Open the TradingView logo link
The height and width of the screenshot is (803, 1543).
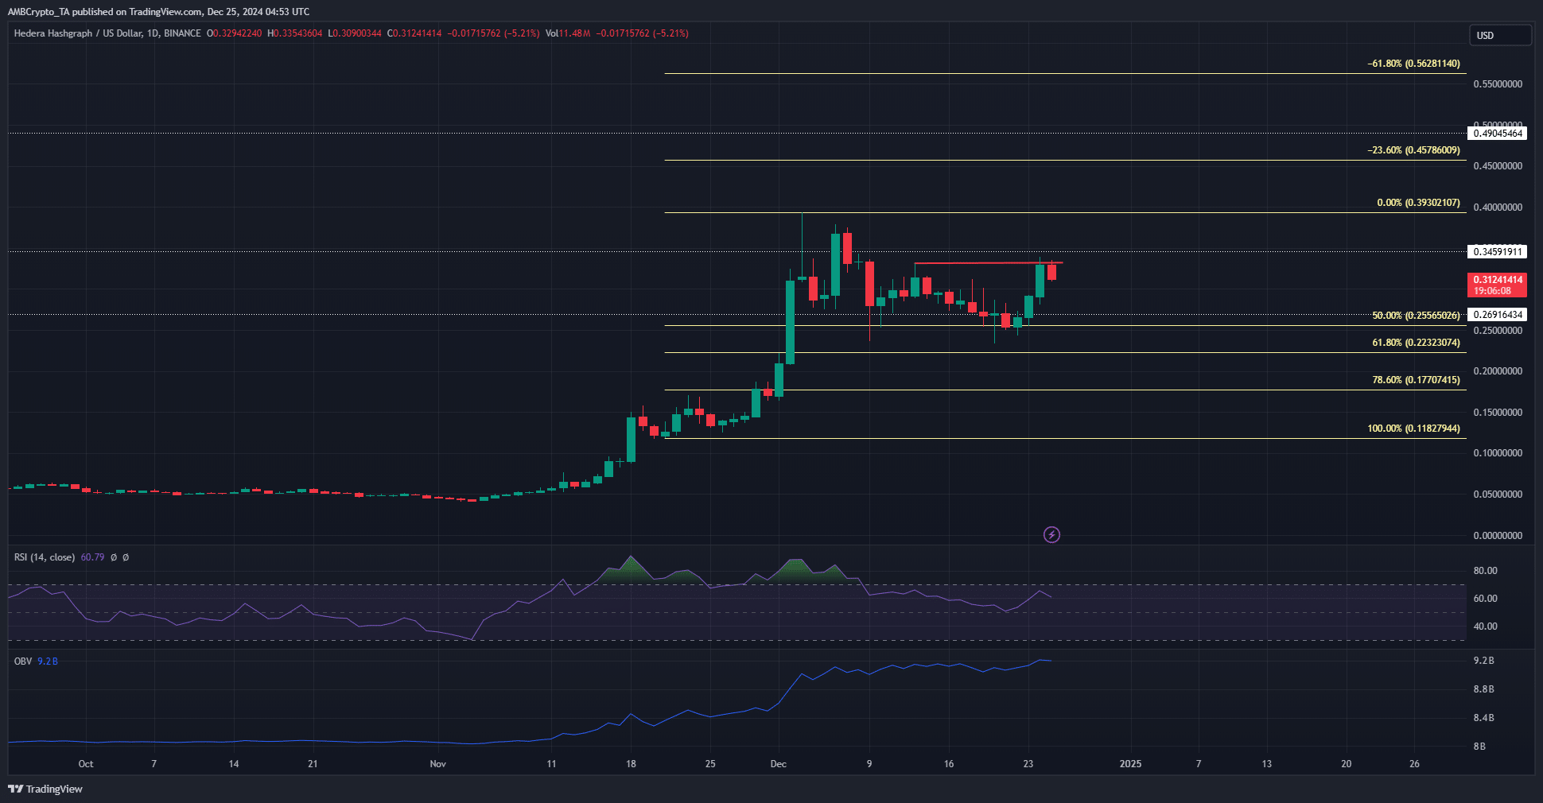[45, 789]
